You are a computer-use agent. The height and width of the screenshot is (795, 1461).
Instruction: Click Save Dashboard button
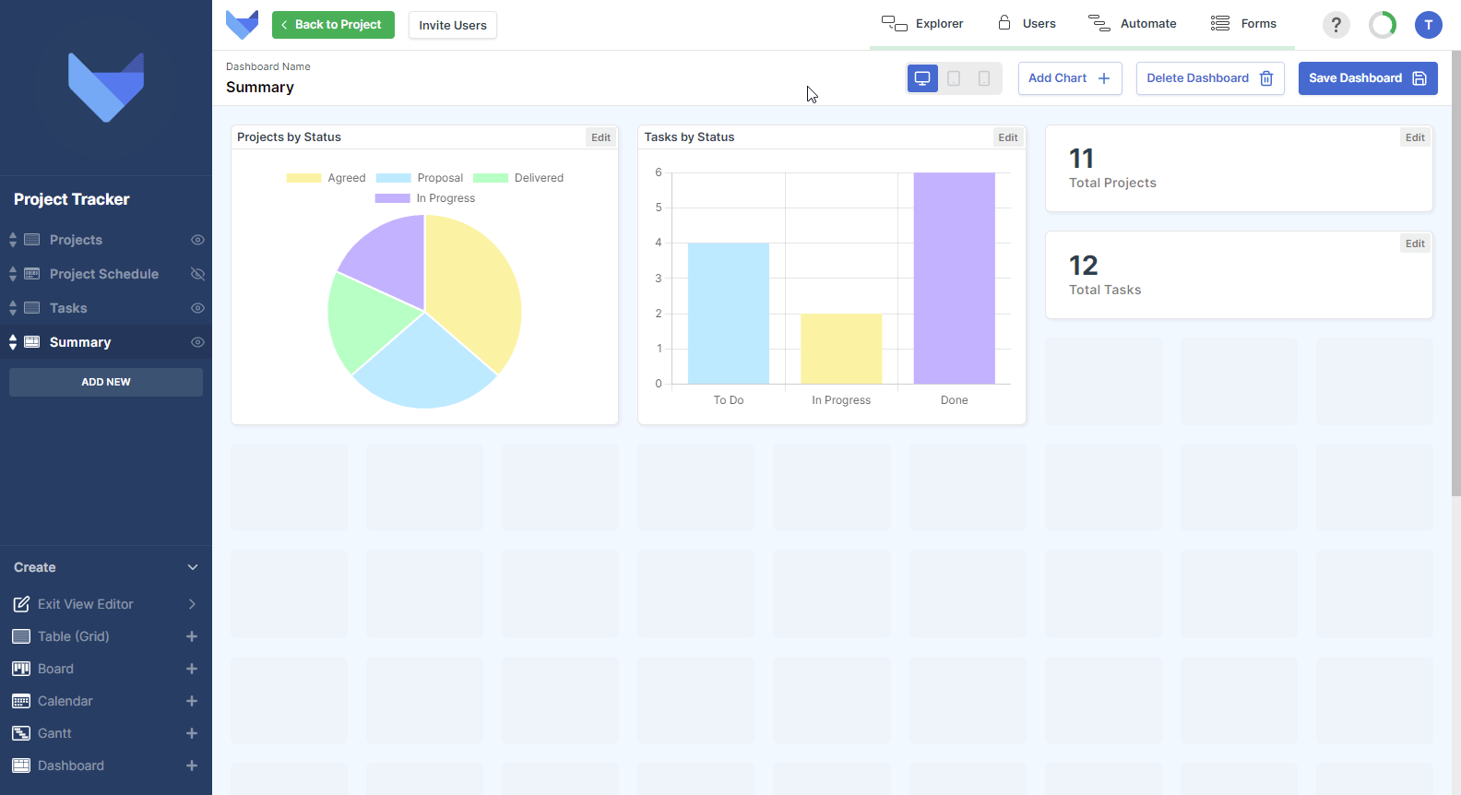pyautogui.click(x=1368, y=78)
